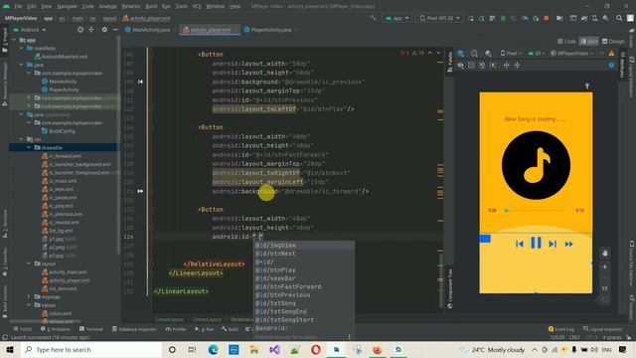Click the pause button in layout preview
The height and width of the screenshot is (358, 636).
536,243
